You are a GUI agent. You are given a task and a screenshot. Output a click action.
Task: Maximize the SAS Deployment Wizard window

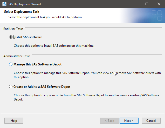point(147,4)
